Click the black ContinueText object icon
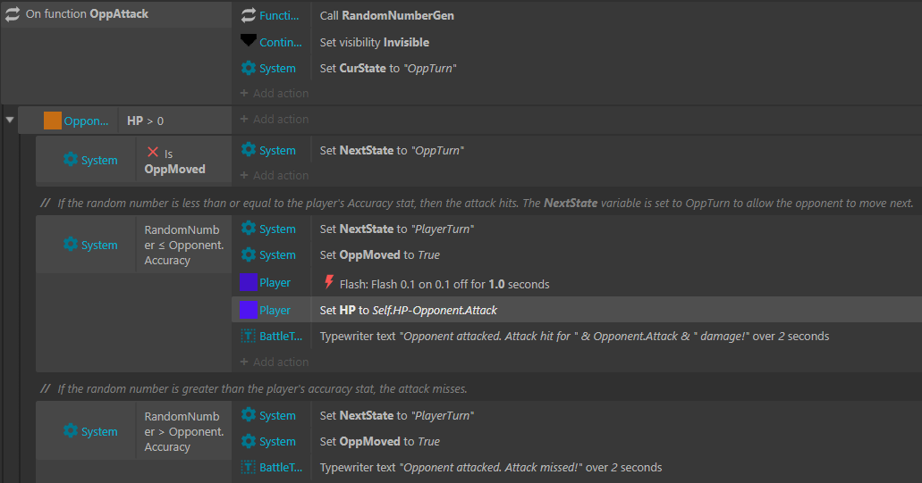922x483 pixels. pos(248,41)
